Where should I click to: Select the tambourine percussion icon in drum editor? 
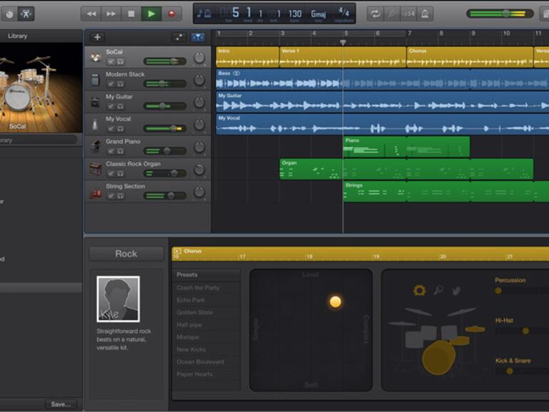pyautogui.click(x=419, y=290)
